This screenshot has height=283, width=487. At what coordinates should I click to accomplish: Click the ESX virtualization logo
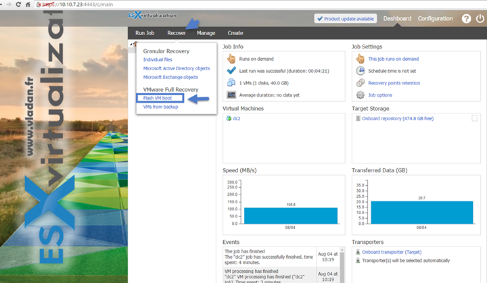tap(152, 15)
